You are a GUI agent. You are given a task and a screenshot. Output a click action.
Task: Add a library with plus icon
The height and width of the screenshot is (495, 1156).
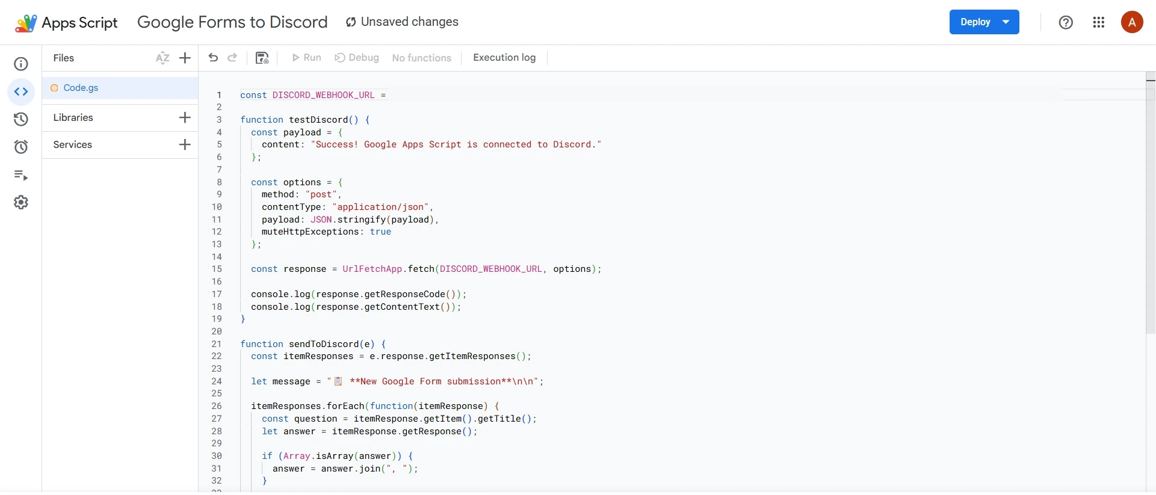185,117
